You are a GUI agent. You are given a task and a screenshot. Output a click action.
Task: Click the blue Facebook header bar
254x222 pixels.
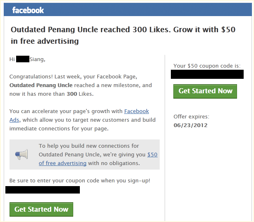145,10
